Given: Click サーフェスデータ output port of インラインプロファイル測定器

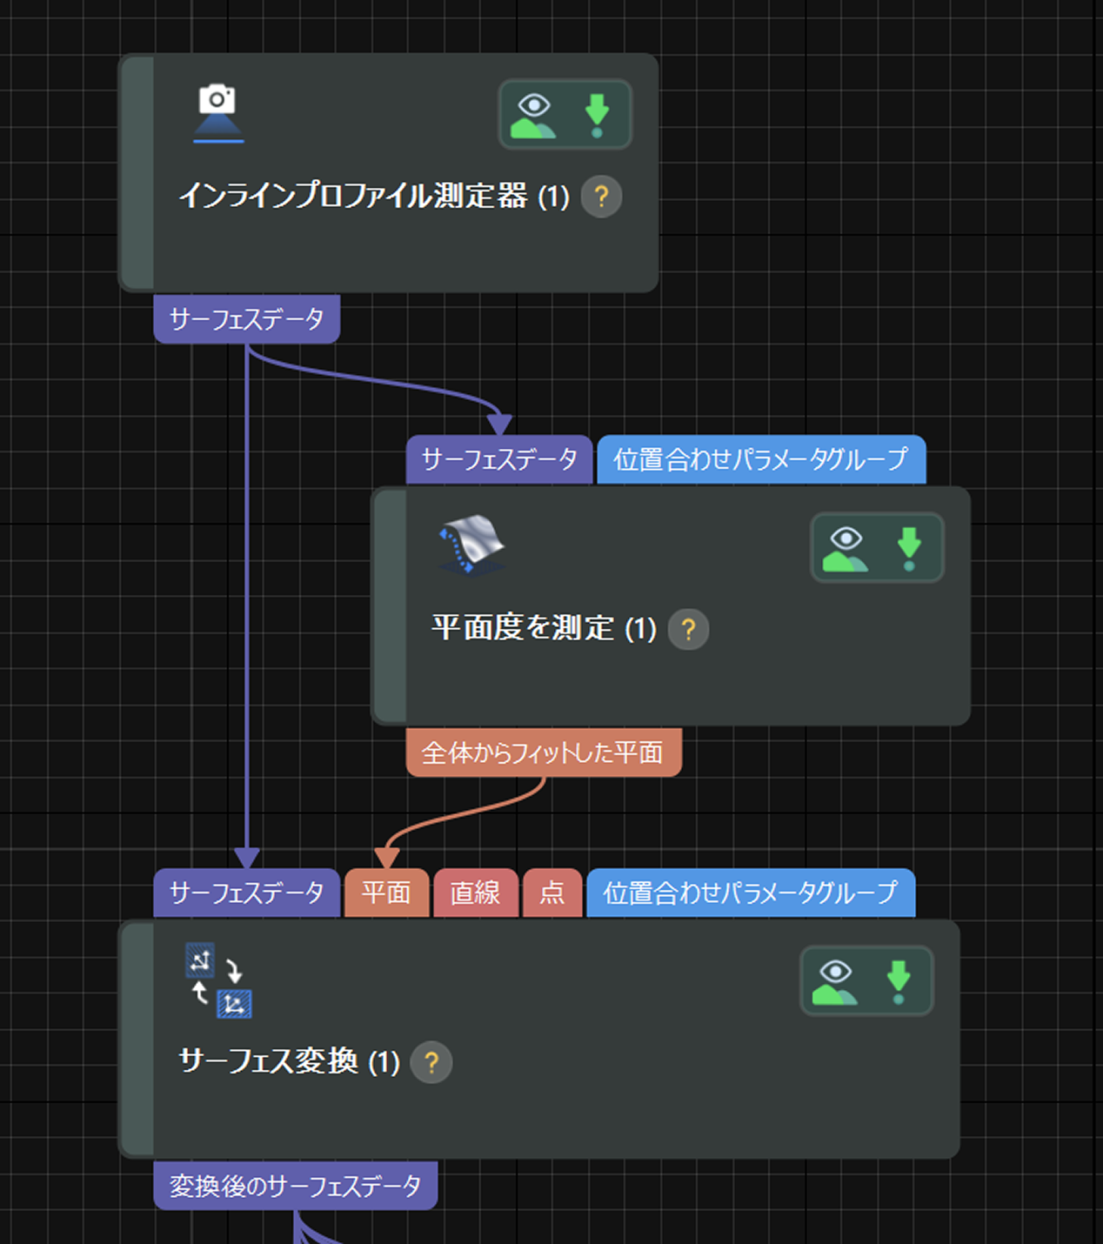Looking at the screenshot, I should pos(247,319).
